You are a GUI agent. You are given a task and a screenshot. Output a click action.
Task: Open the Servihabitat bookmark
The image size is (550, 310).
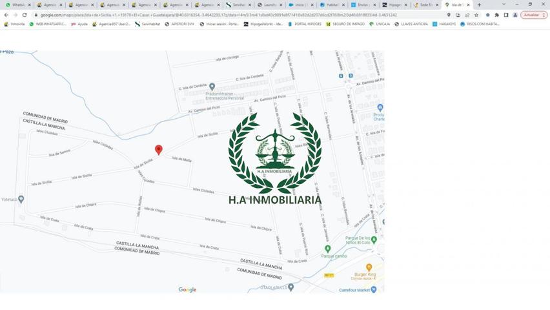(147, 25)
